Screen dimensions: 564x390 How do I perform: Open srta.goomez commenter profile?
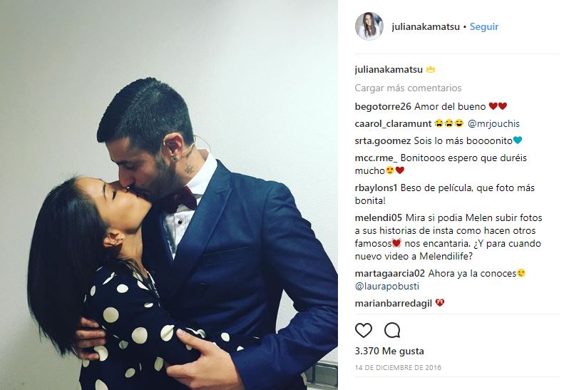[x=383, y=140]
